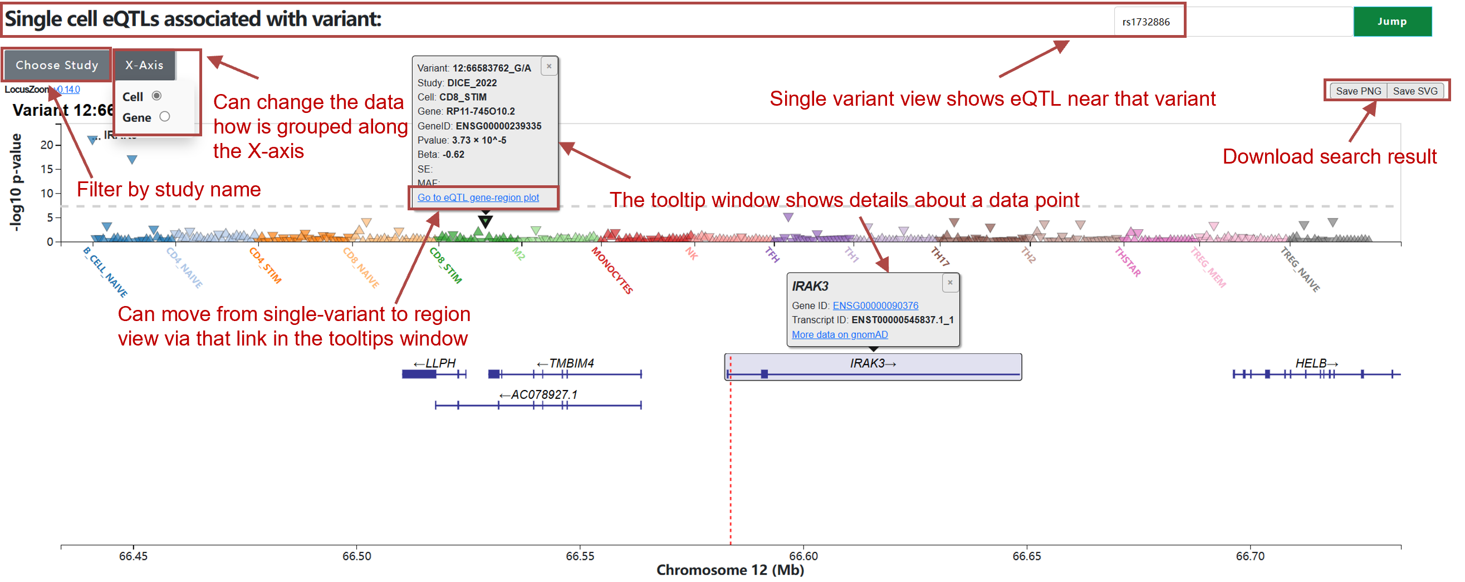Follow the More data on gnomAD link
This screenshot has width=1465, height=582.
pos(840,335)
